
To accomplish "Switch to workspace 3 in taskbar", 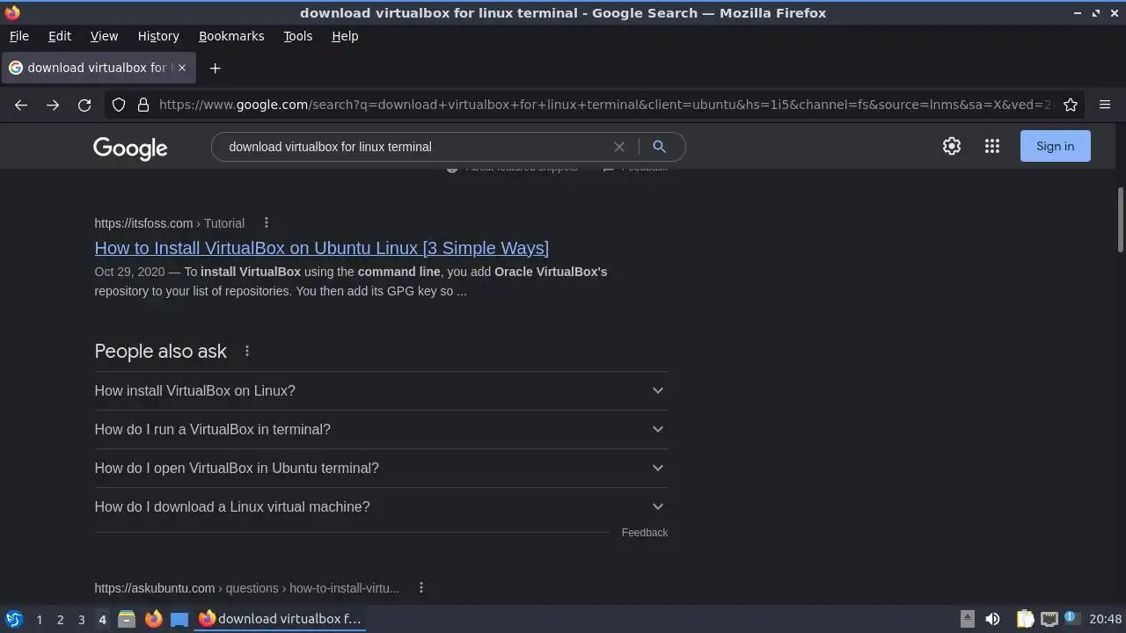I will point(81,619).
